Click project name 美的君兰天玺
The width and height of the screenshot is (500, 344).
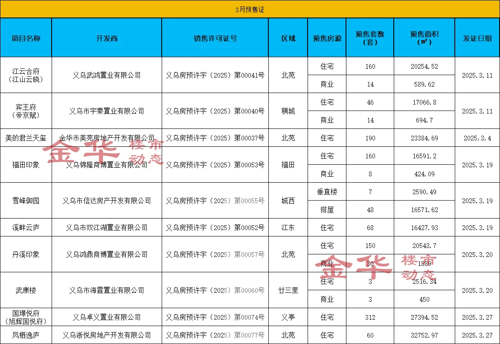click(26, 138)
